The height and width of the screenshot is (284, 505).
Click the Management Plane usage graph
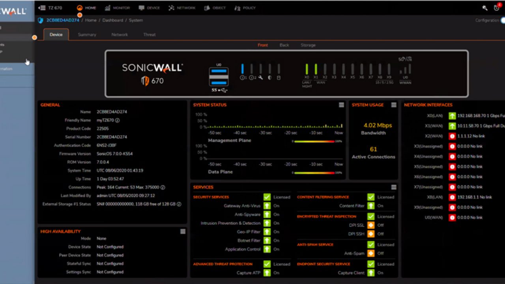(275, 121)
